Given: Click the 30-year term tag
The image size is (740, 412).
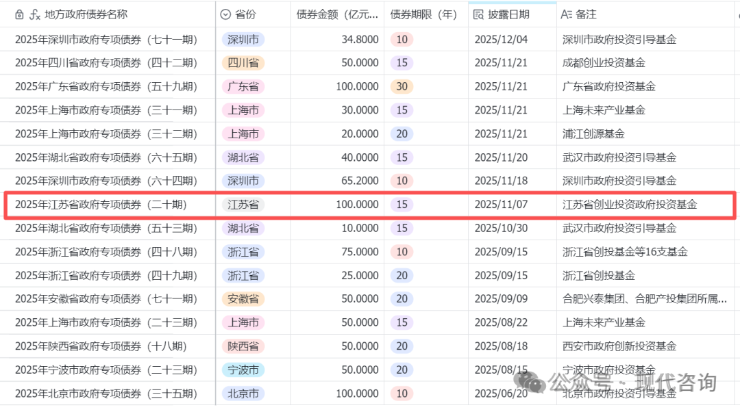Looking at the screenshot, I should pyautogui.click(x=402, y=86).
